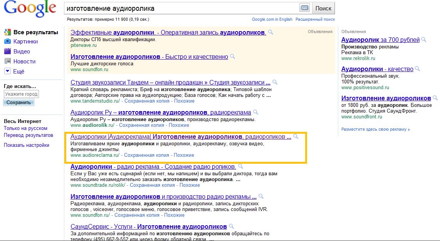Open Аудиоролики |Аудиореклама| result title
Screen dimensions: 440x241
[x=181, y=137]
